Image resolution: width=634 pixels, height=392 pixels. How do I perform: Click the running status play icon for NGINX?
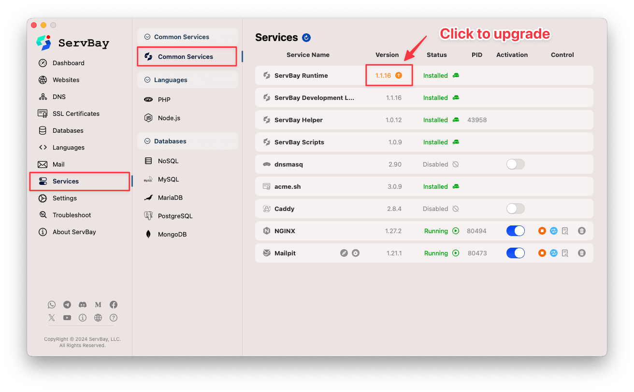point(455,231)
